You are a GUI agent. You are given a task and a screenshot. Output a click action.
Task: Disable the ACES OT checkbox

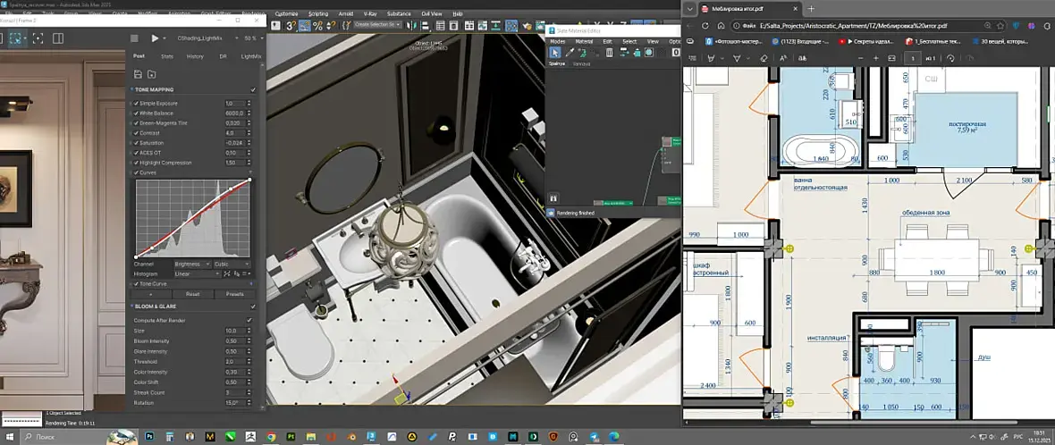tap(135, 153)
